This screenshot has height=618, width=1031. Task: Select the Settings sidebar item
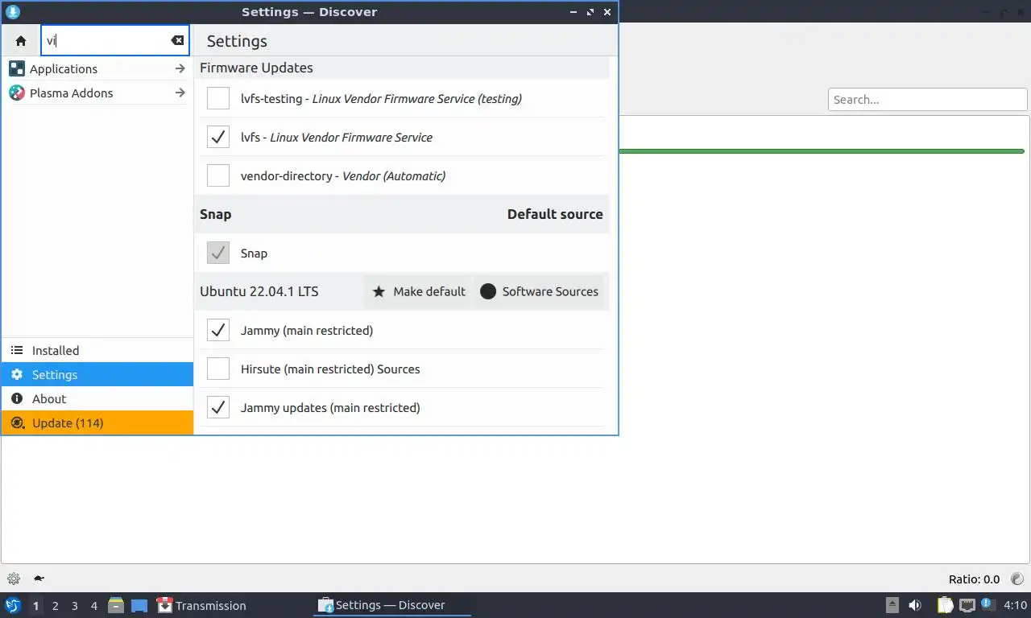97,375
